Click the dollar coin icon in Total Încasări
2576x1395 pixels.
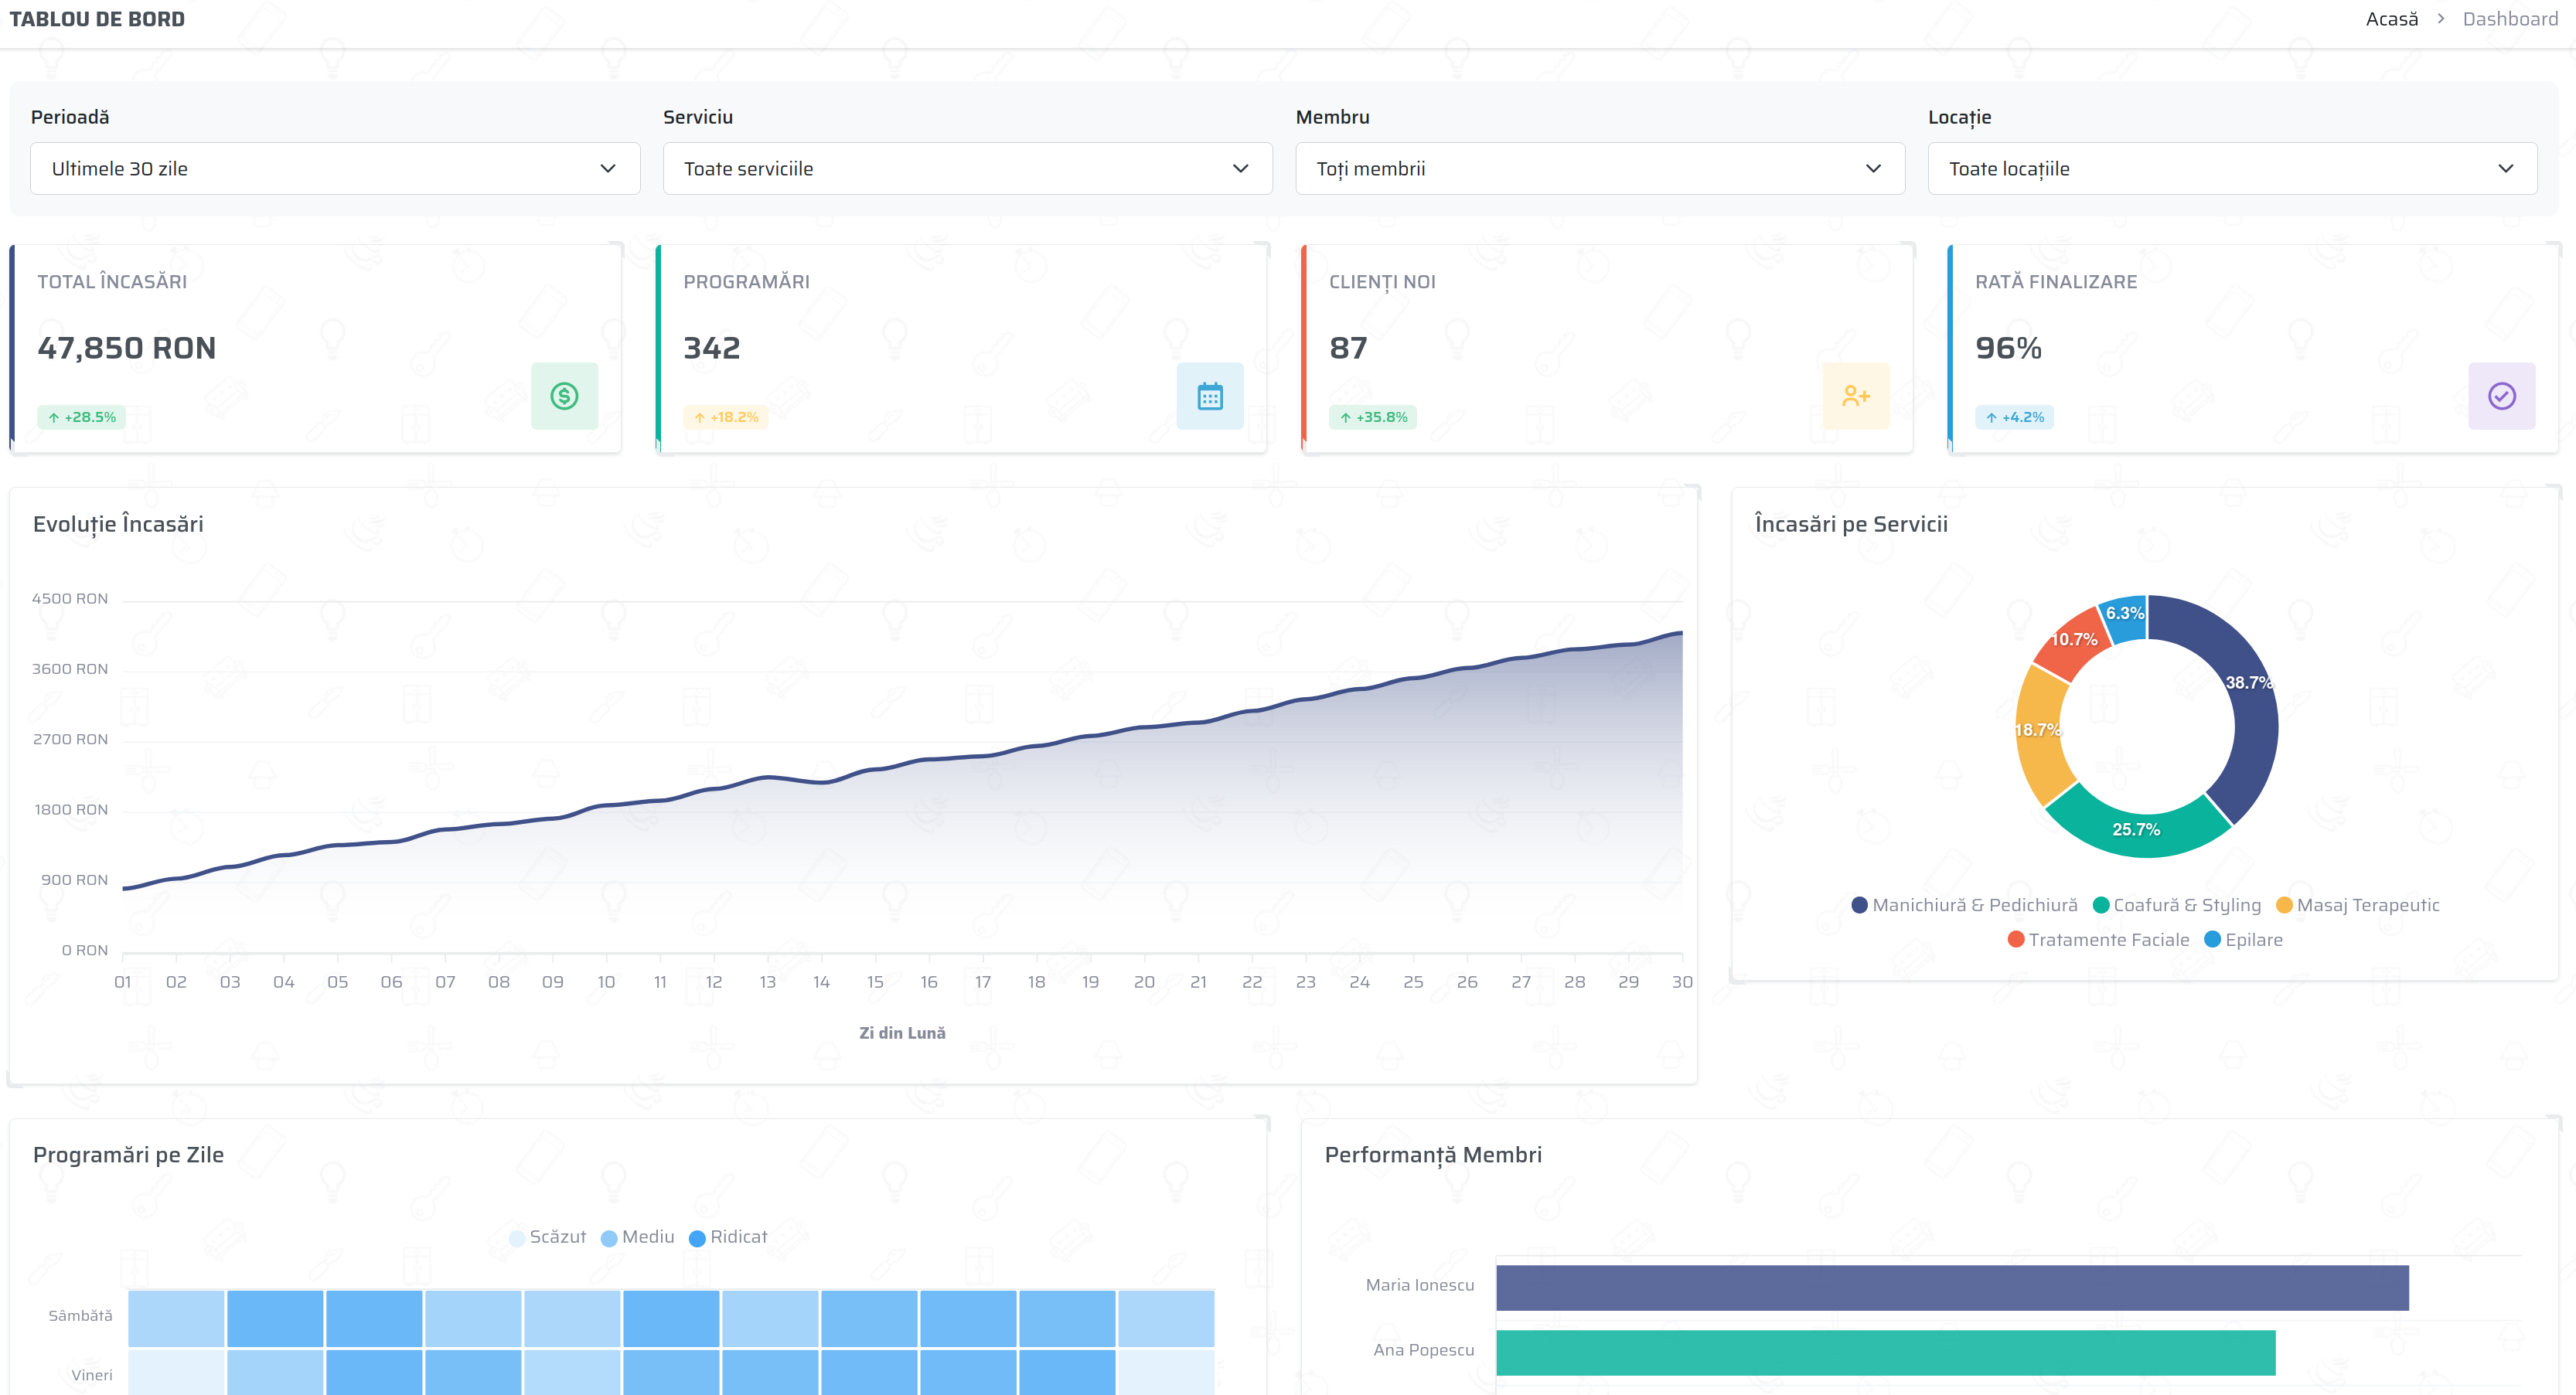coord(564,396)
